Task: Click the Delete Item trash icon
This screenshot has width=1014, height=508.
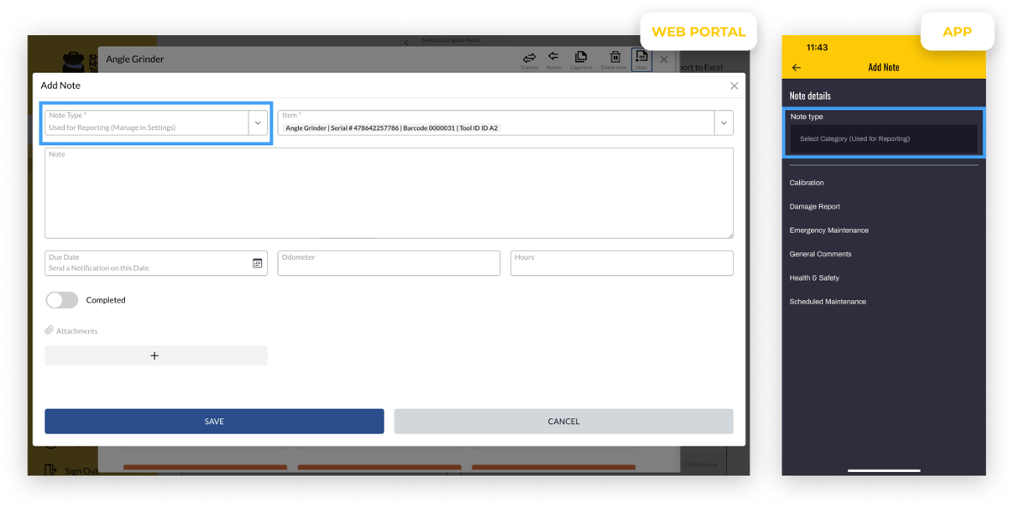Action: tap(615, 59)
